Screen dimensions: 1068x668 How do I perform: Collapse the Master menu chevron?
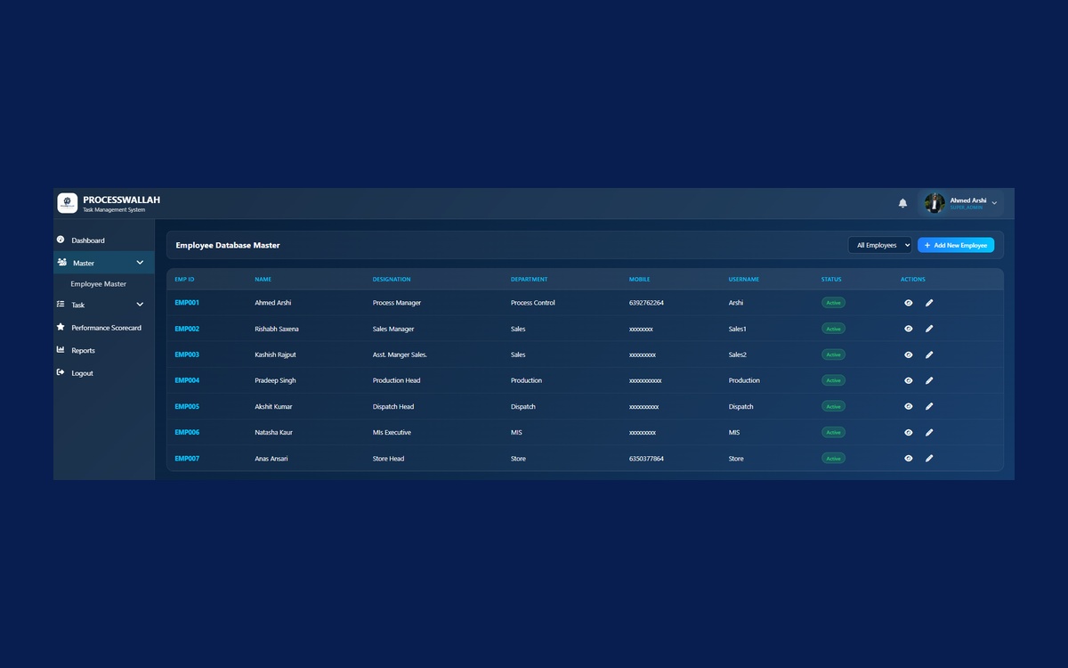[140, 263]
